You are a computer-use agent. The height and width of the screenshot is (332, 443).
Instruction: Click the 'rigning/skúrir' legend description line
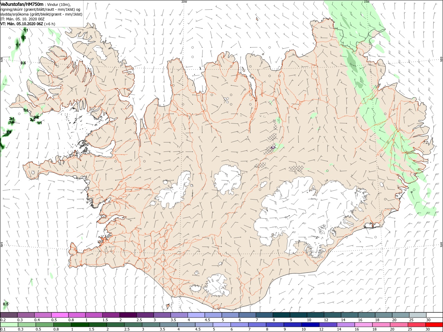[x=40, y=9]
